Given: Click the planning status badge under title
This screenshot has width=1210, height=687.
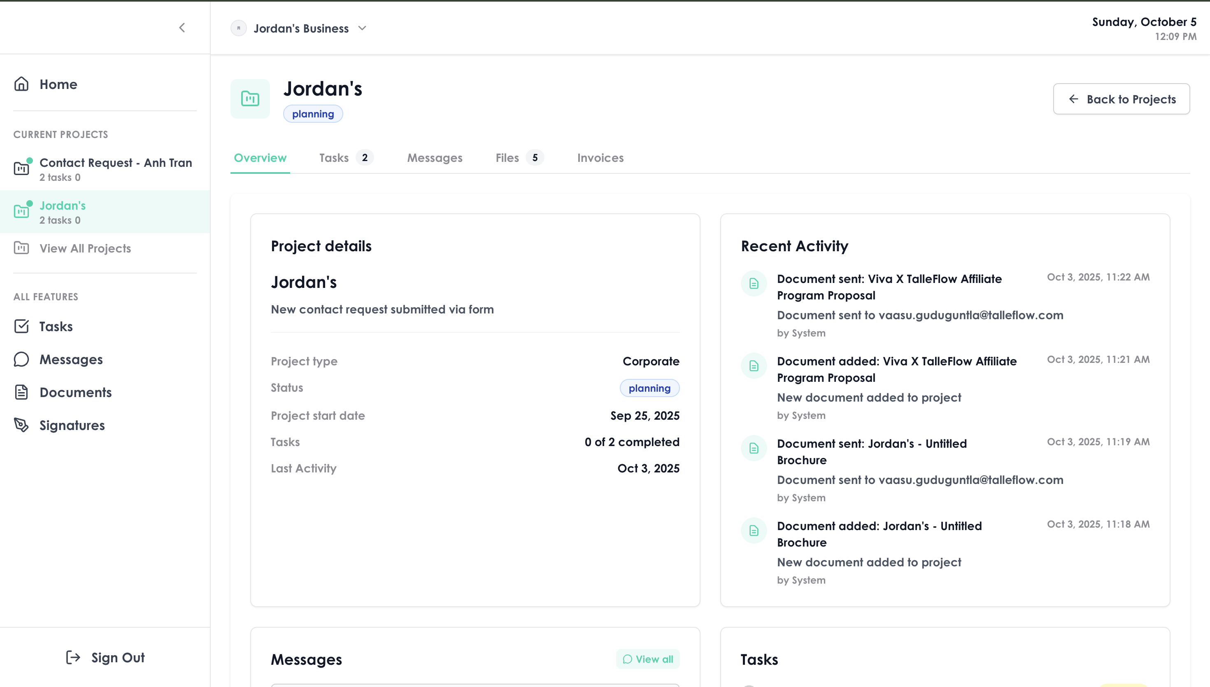Looking at the screenshot, I should coord(312,114).
